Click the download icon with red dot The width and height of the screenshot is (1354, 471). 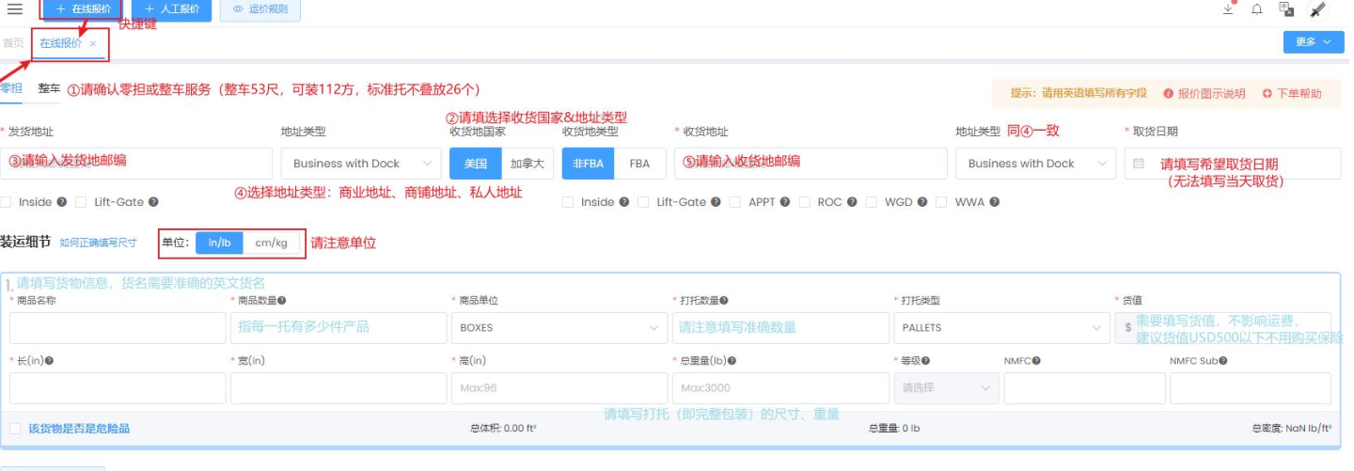click(1228, 9)
